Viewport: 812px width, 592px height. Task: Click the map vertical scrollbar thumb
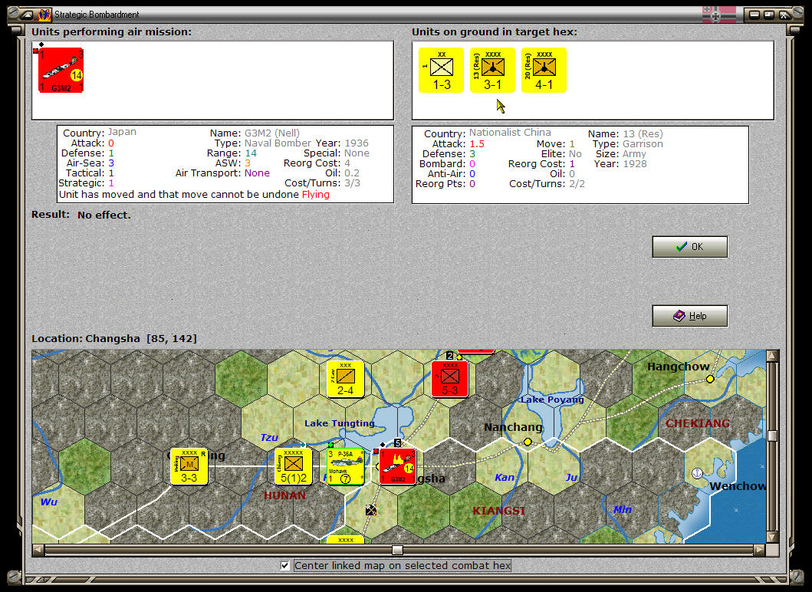click(772, 436)
